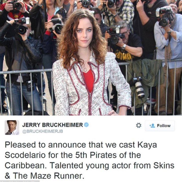
Task: Click the add-person icon in Follow
Action: [x=152, y=125]
